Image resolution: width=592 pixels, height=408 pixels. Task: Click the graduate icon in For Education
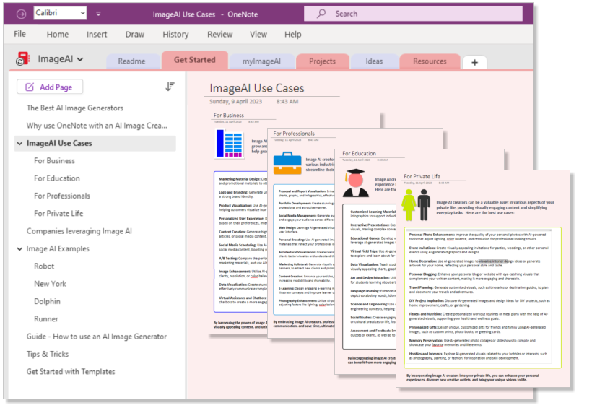[x=356, y=183]
